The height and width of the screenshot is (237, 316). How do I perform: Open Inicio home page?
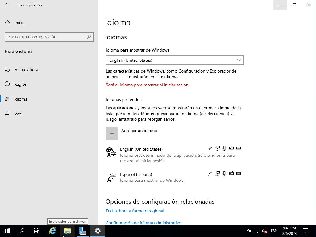[19, 23]
